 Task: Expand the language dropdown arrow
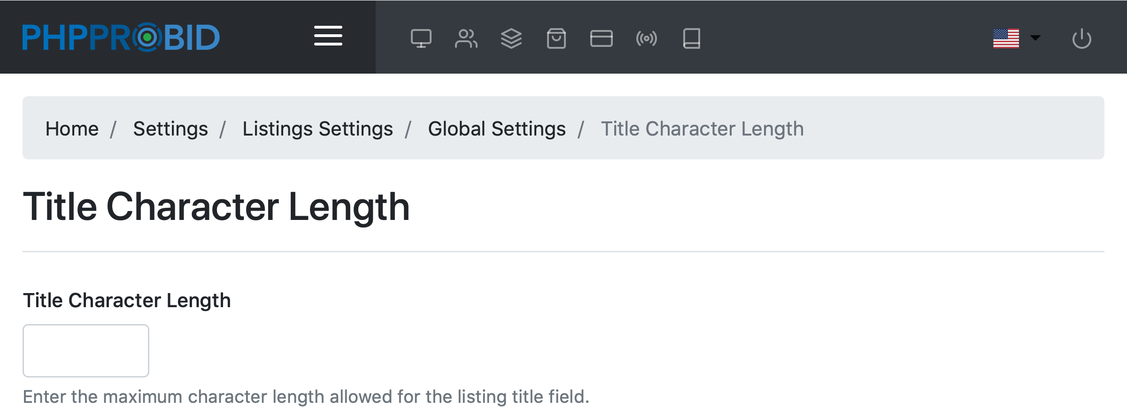tap(1035, 38)
